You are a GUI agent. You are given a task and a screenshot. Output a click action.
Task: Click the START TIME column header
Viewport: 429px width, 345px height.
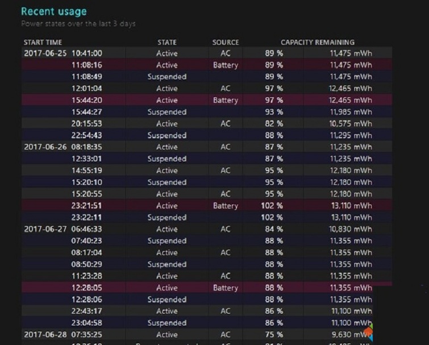pyautogui.click(x=43, y=42)
